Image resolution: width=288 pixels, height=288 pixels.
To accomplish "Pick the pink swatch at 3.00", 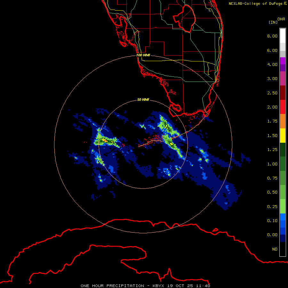I will click(283, 78).
